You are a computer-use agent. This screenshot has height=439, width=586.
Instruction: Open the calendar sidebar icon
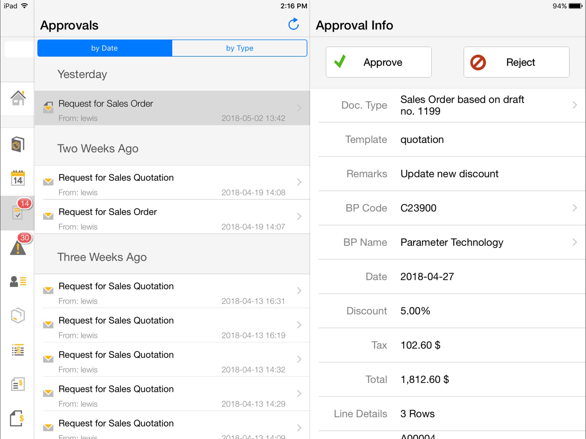(x=18, y=178)
